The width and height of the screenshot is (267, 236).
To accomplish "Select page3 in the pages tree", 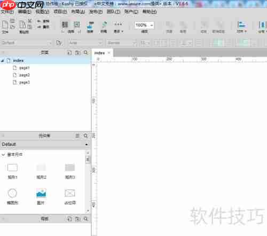I will (25, 82).
